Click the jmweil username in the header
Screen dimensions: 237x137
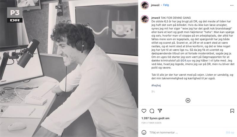pos(155,5)
